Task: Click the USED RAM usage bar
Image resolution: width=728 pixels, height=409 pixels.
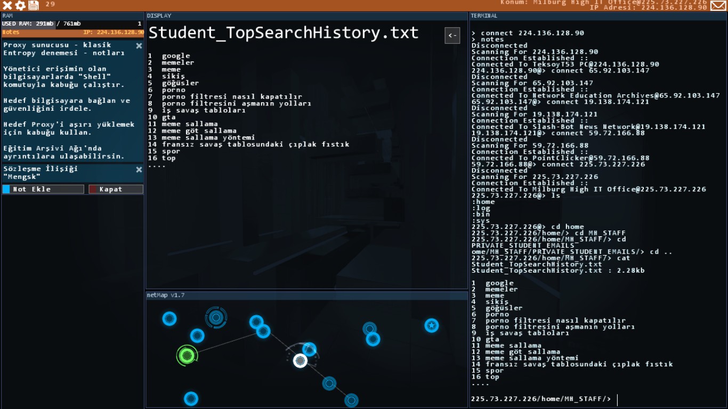Action: click(72, 24)
